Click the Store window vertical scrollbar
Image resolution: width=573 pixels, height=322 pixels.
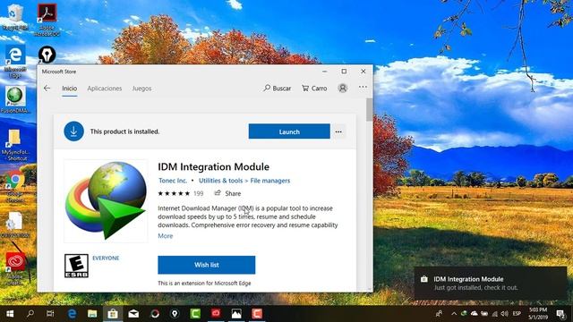point(370,109)
